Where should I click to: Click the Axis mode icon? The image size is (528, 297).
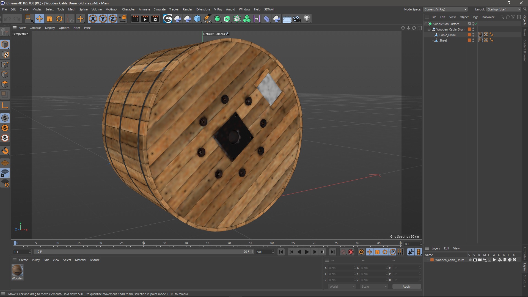click(x=5, y=105)
